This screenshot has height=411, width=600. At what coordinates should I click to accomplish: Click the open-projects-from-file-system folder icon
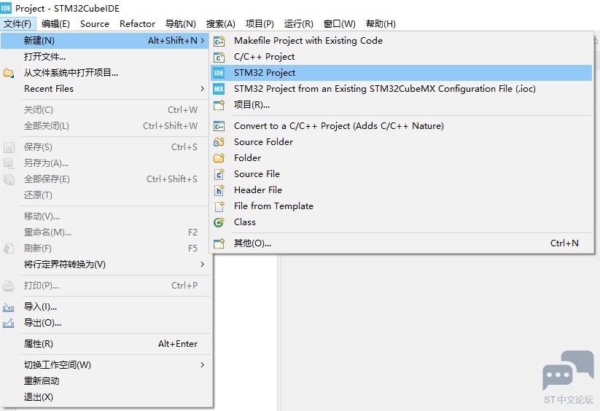pyautogui.click(x=9, y=73)
